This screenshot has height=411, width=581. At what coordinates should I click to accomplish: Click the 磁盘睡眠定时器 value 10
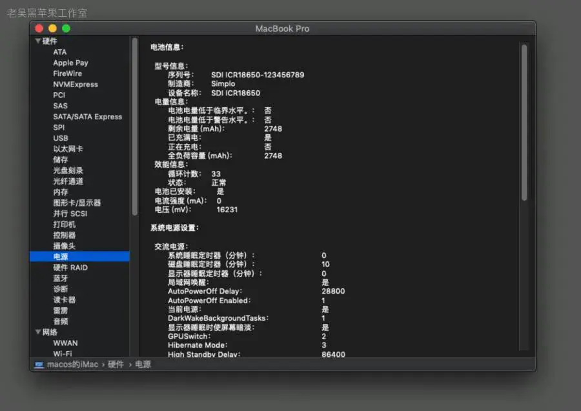click(x=325, y=264)
